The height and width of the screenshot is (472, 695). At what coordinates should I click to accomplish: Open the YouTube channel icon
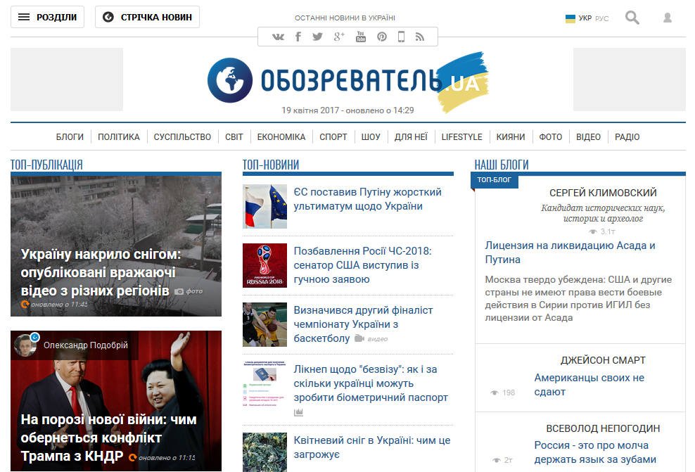(x=361, y=37)
